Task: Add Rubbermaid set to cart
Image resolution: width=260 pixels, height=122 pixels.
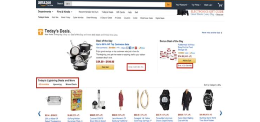Action: tap(187, 60)
